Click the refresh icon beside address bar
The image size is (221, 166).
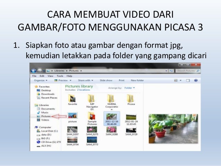tap(171, 71)
